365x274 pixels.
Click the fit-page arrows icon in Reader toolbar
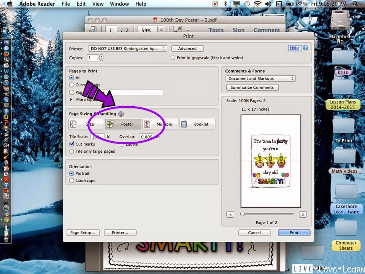pyautogui.click(x=178, y=29)
